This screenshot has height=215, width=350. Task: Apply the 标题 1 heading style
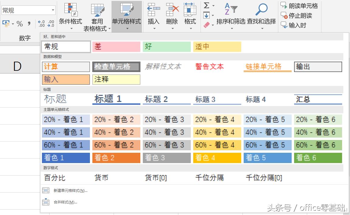(116, 99)
